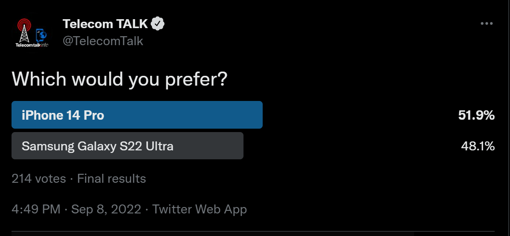Click the red radio tower logo in avatar

coord(24,31)
